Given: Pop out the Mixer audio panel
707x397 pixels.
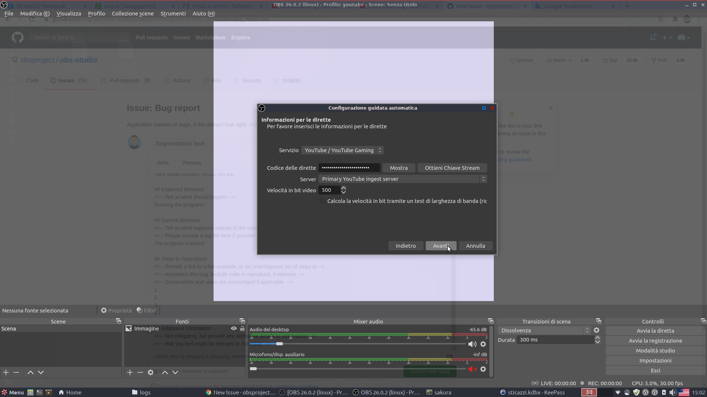Looking at the screenshot, I should click(491, 321).
